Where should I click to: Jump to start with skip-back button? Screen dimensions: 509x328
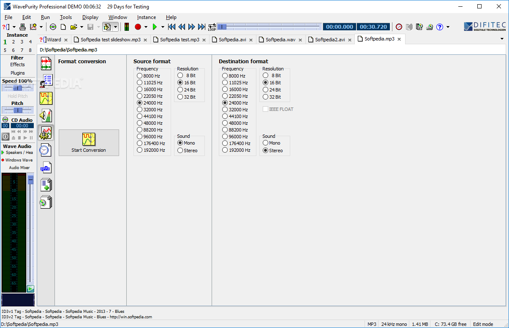(x=171, y=27)
